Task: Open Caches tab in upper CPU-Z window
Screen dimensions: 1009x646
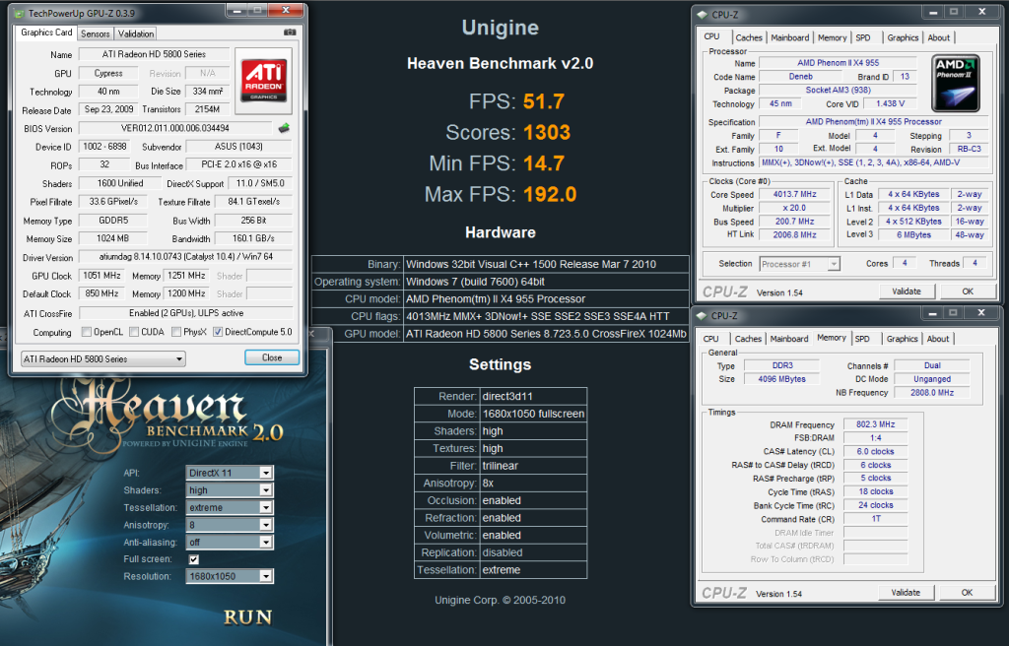Action: [x=749, y=38]
